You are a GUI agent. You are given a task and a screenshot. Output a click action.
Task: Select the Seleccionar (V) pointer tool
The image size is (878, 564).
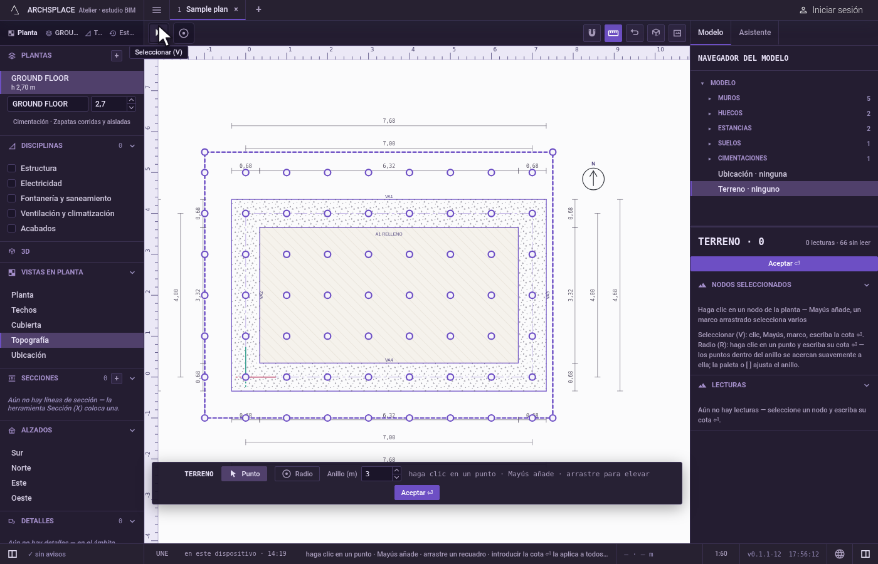point(159,33)
